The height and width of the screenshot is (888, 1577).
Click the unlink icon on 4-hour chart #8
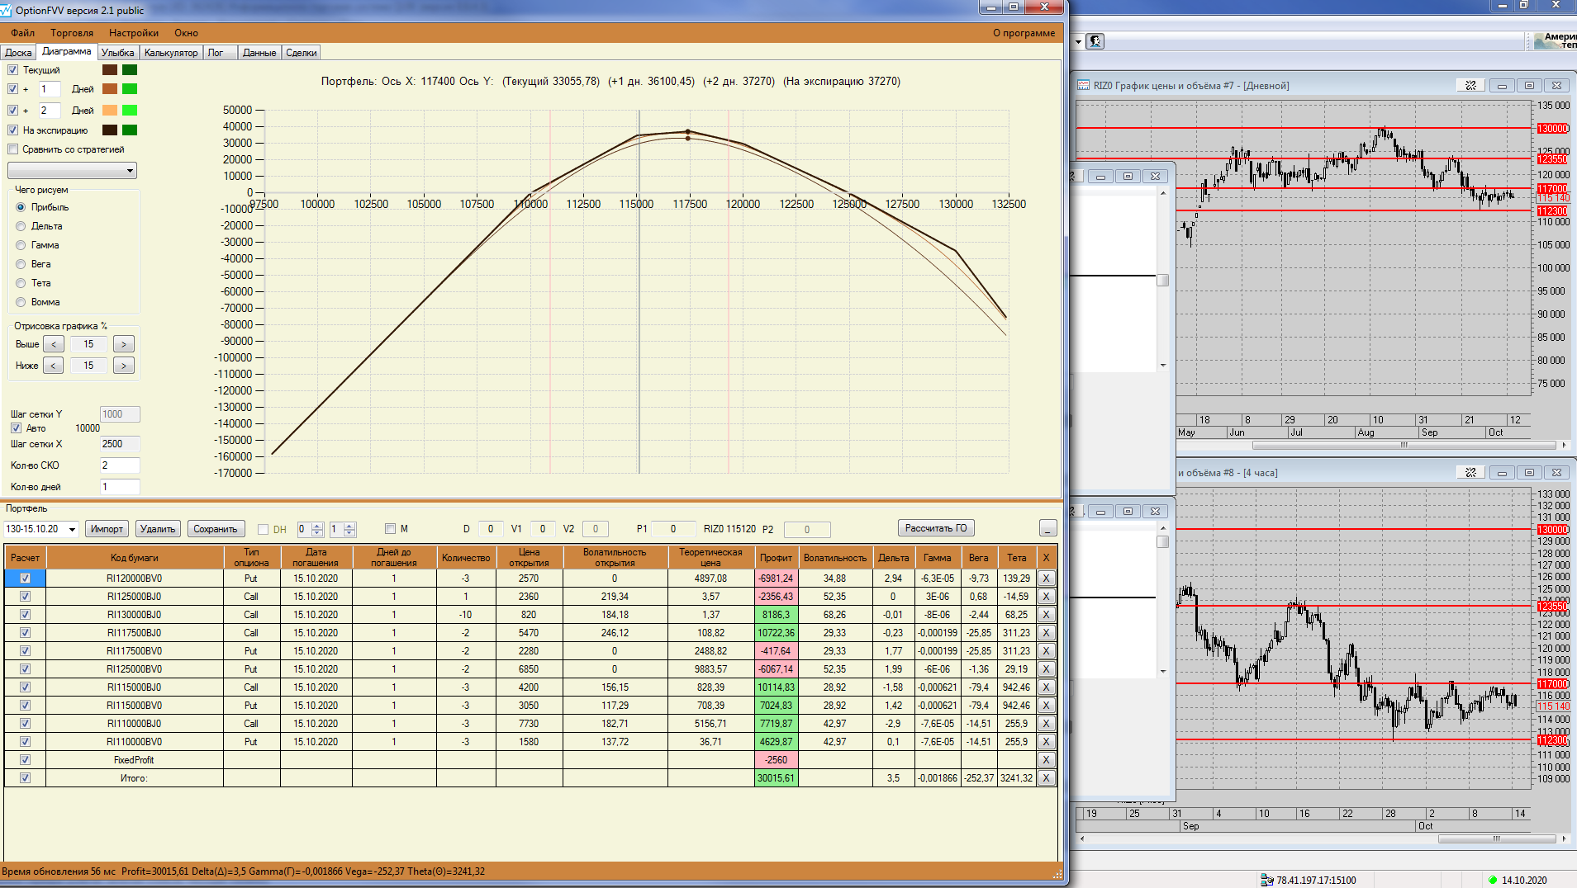[1470, 473]
